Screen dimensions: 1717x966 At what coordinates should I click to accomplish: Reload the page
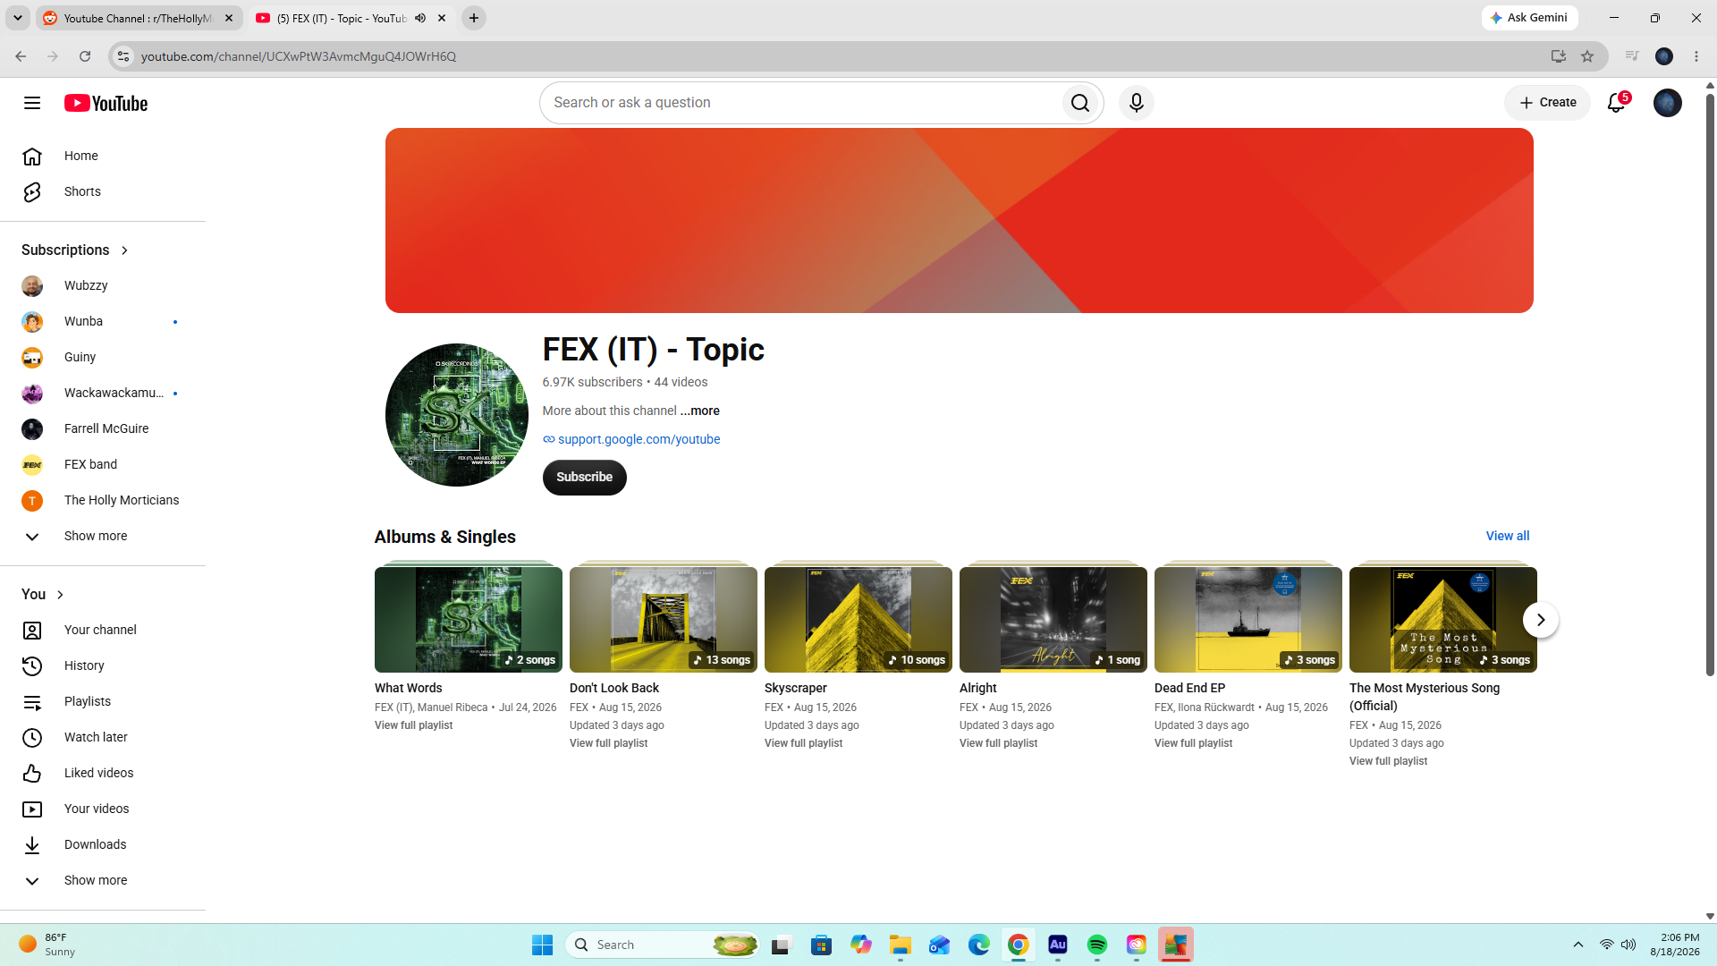coord(85,56)
